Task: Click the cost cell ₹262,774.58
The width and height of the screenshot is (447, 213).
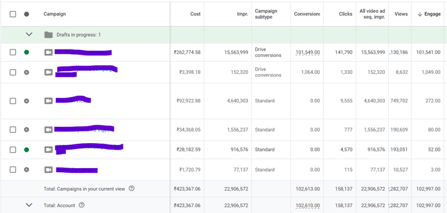Action: coord(187,52)
